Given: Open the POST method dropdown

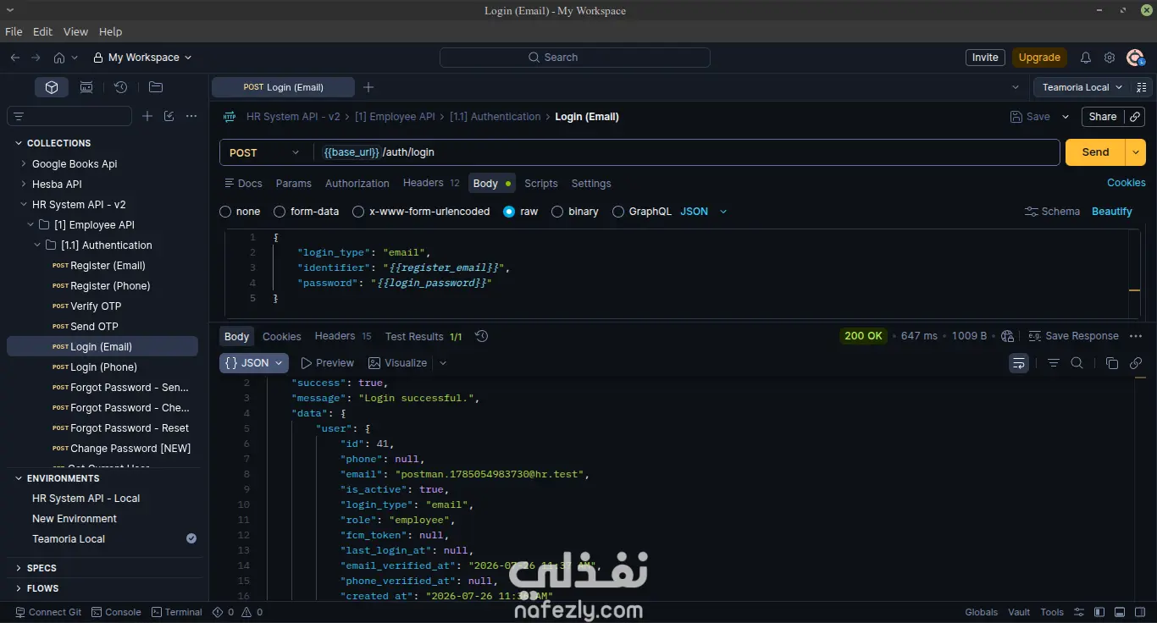Looking at the screenshot, I should click(264, 152).
